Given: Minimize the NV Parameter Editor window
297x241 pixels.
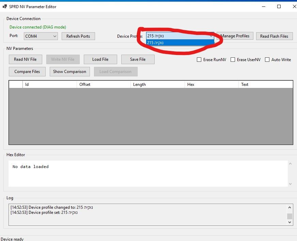Looking at the screenshot, I should pos(263,6).
